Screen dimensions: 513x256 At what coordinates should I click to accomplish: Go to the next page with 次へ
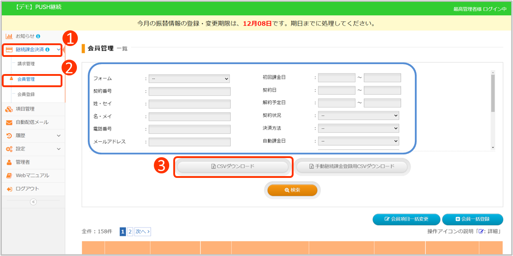(x=142, y=232)
